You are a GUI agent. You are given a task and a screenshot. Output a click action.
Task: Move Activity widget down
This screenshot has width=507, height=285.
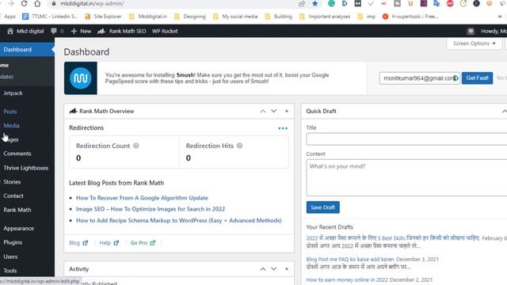coord(274,269)
